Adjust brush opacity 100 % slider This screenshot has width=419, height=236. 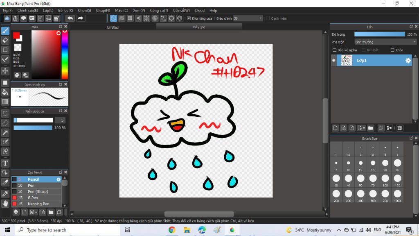(33, 128)
